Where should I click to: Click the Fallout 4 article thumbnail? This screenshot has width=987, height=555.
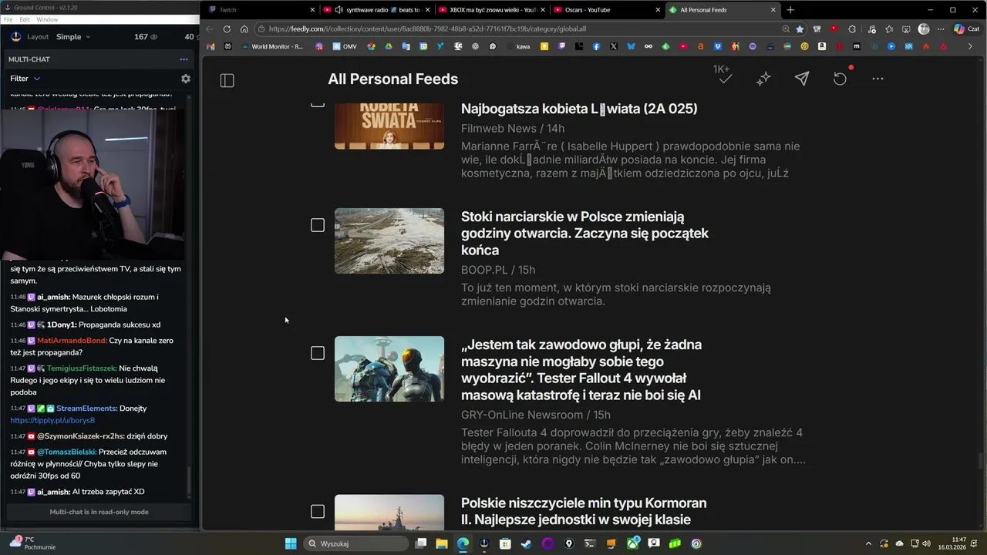tap(389, 368)
